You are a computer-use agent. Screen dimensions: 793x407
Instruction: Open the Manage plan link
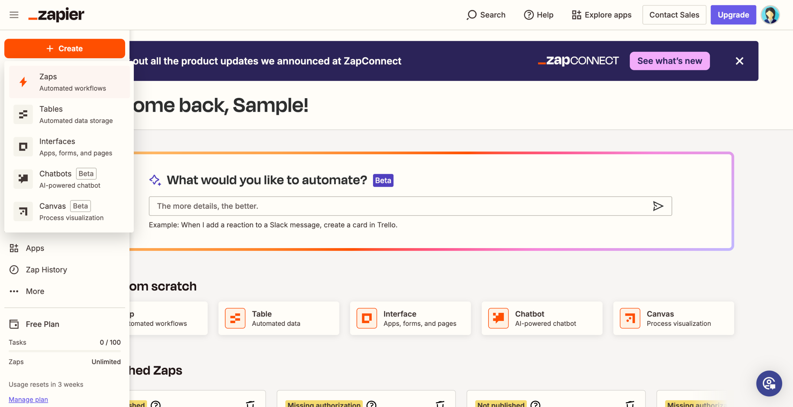[x=28, y=399]
